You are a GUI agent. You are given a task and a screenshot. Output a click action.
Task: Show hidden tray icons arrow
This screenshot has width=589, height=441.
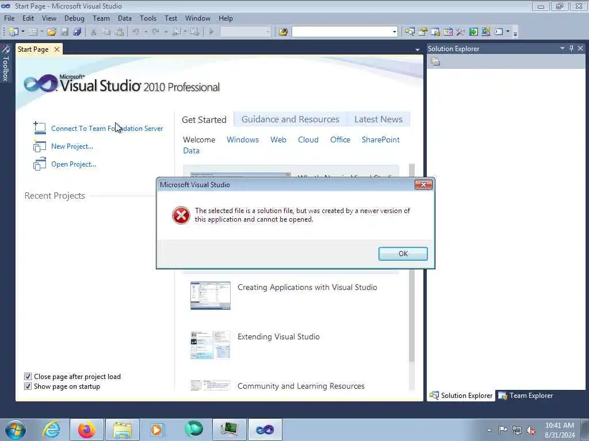click(x=489, y=430)
